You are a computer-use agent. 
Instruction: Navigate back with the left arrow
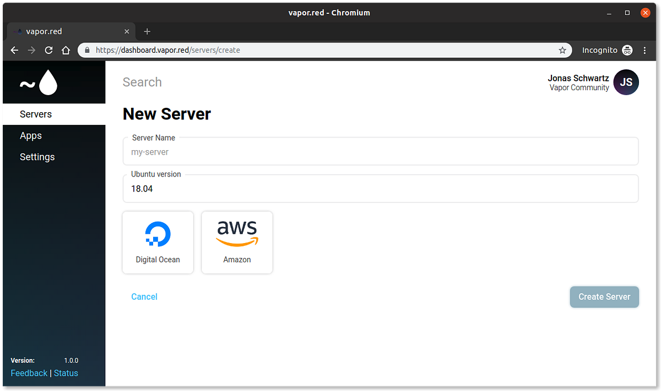click(15, 50)
